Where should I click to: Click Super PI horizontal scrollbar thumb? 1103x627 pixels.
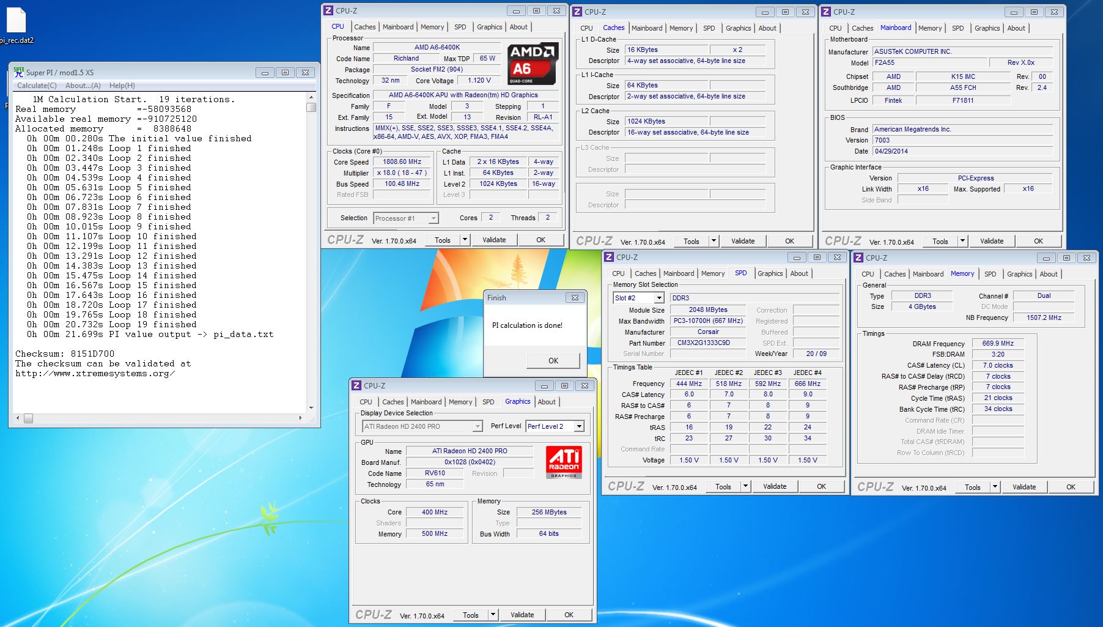pyautogui.click(x=28, y=418)
